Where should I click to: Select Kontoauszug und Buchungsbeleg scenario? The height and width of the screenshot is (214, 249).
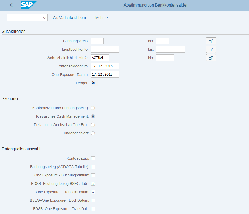point(93,108)
